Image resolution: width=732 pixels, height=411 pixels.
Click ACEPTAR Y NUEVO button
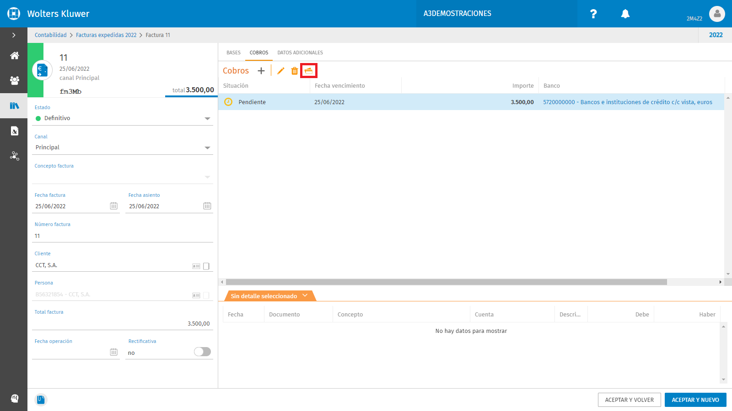[695, 400]
